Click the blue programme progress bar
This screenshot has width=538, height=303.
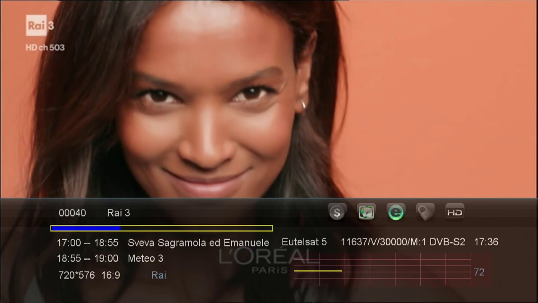click(x=162, y=229)
